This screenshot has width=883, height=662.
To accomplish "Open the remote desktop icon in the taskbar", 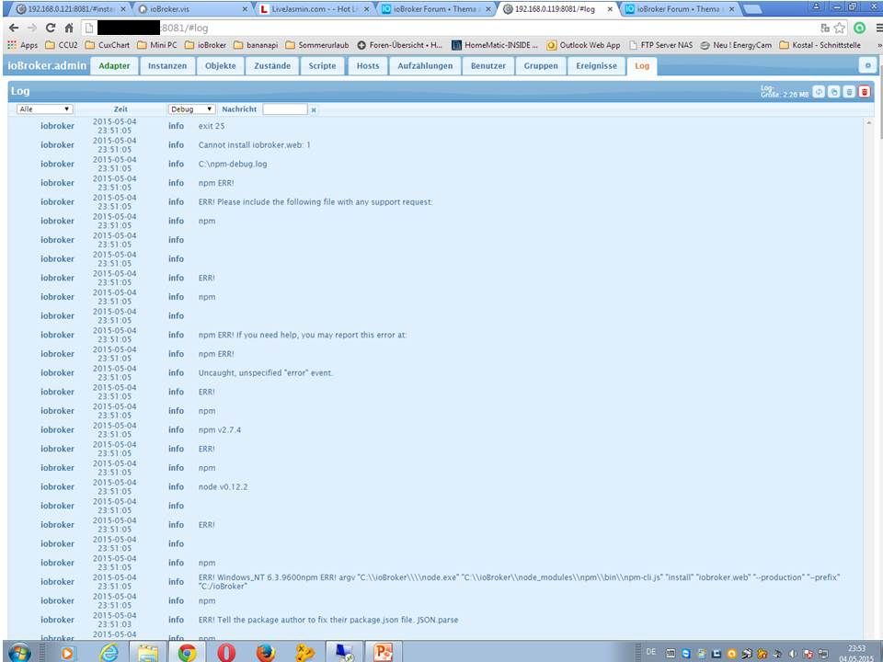I will [x=343, y=653].
